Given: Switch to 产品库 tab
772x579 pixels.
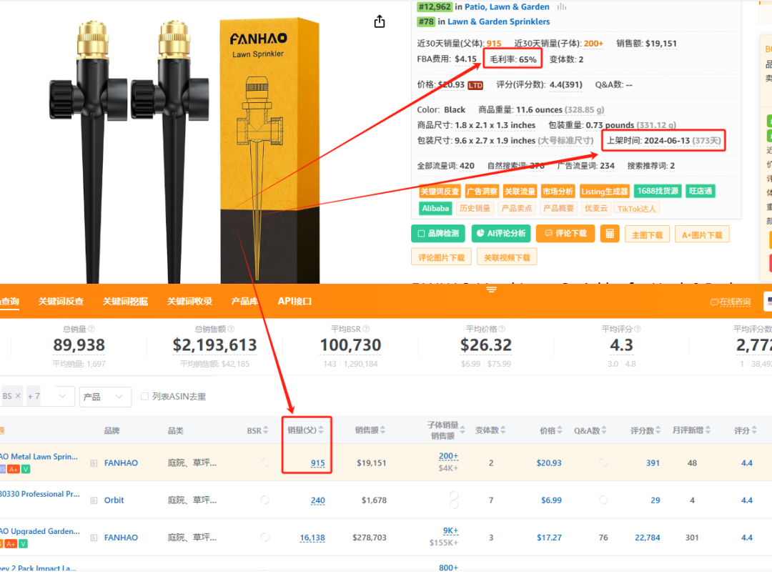Looking at the screenshot, I should pos(244,302).
